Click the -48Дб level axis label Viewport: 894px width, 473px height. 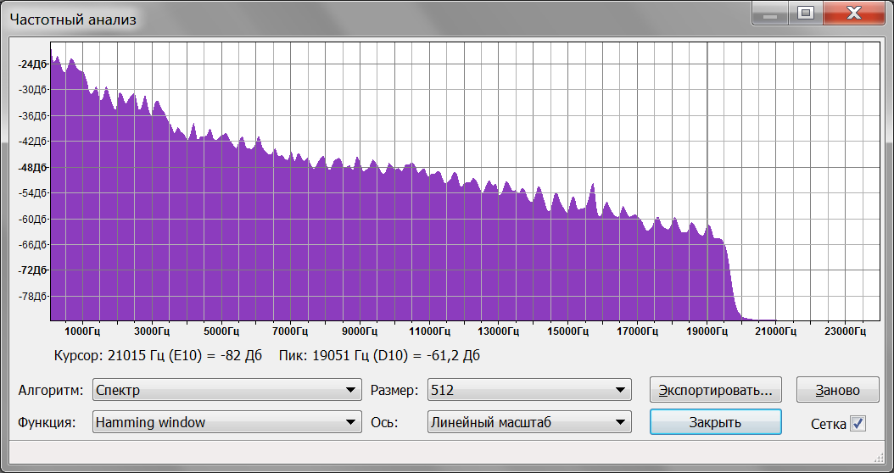point(32,168)
